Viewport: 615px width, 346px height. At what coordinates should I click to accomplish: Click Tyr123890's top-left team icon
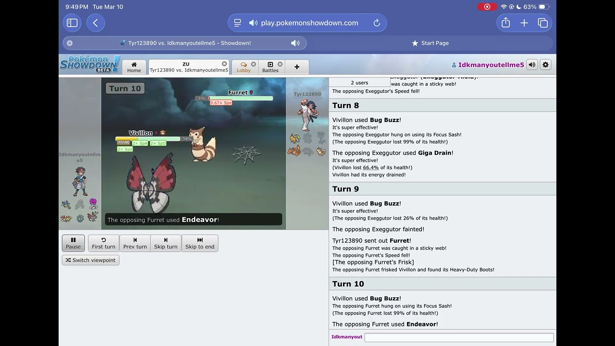pos(295,139)
